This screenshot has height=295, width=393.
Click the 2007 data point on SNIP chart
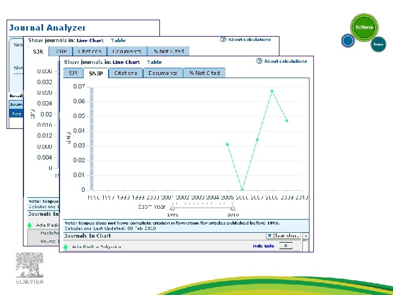tap(257, 140)
